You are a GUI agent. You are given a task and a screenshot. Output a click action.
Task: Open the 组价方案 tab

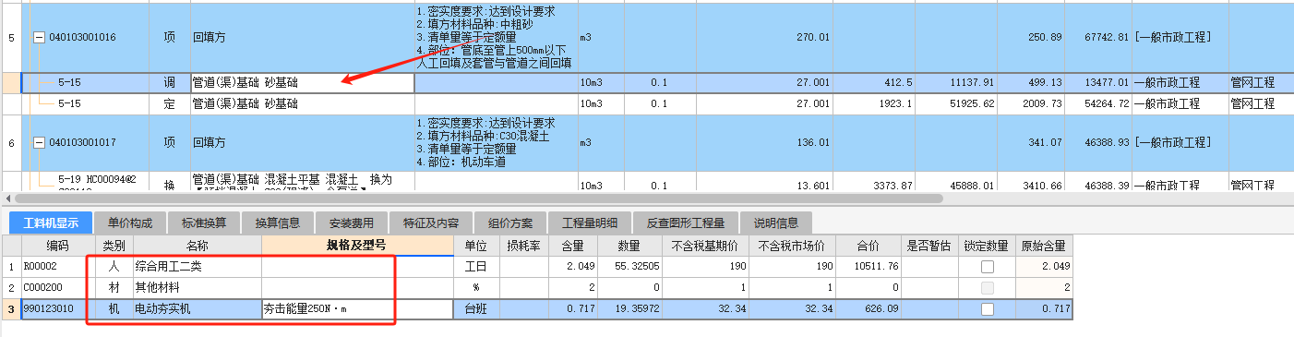pos(510,222)
